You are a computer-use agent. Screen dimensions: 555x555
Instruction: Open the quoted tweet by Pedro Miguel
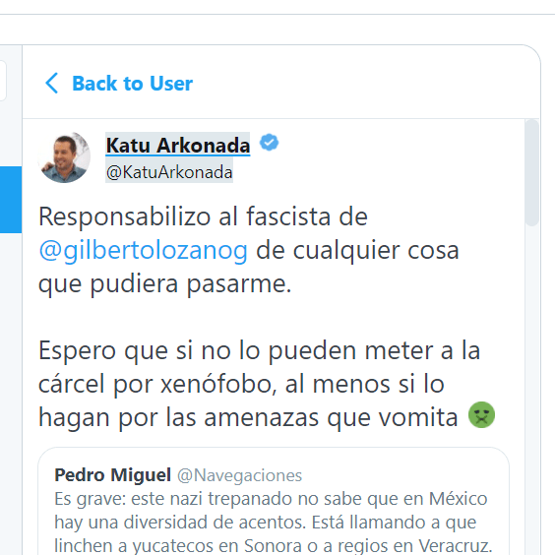(x=274, y=501)
